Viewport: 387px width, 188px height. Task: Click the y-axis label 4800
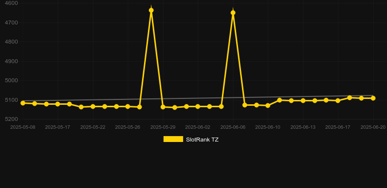point(11,42)
